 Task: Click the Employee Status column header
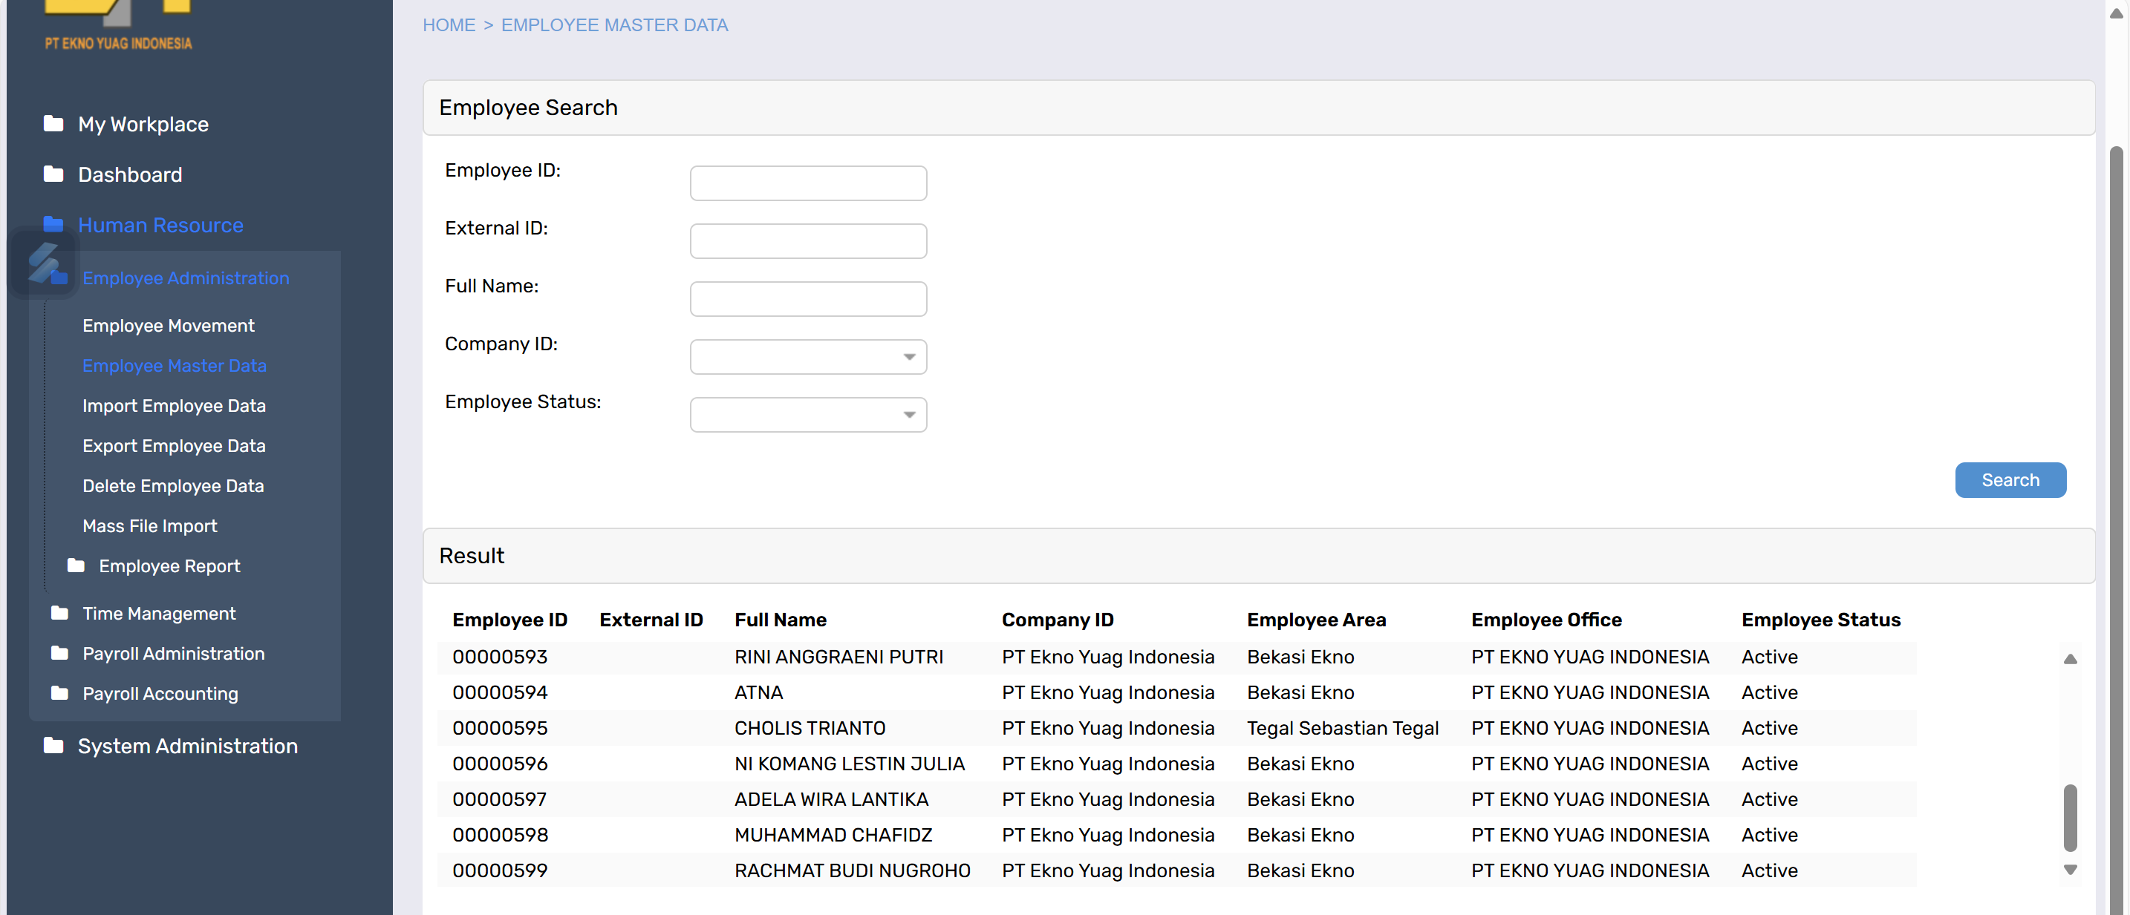[1821, 620]
